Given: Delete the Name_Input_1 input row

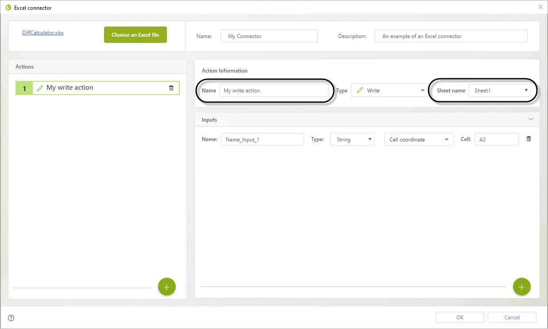Looking at the screenshot, I should tap(529, 139).
